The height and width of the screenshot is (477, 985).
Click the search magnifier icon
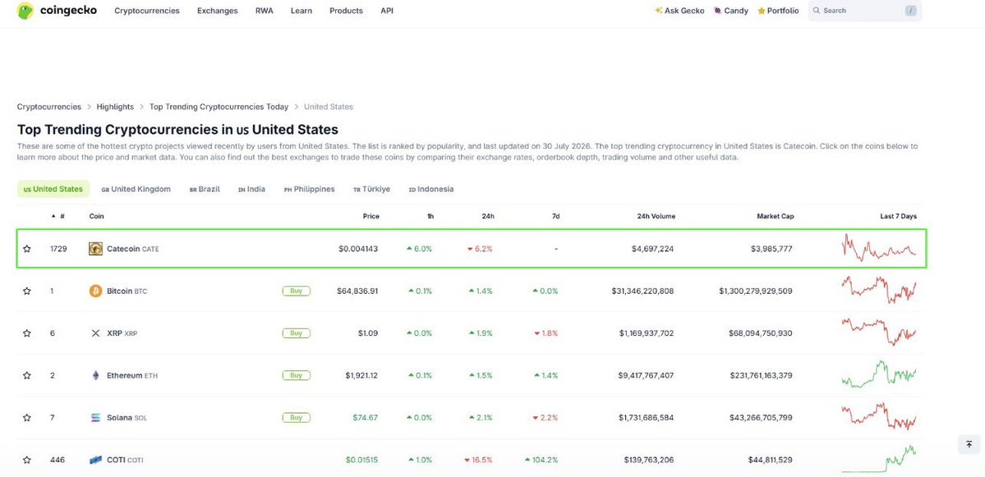[817, 11]
